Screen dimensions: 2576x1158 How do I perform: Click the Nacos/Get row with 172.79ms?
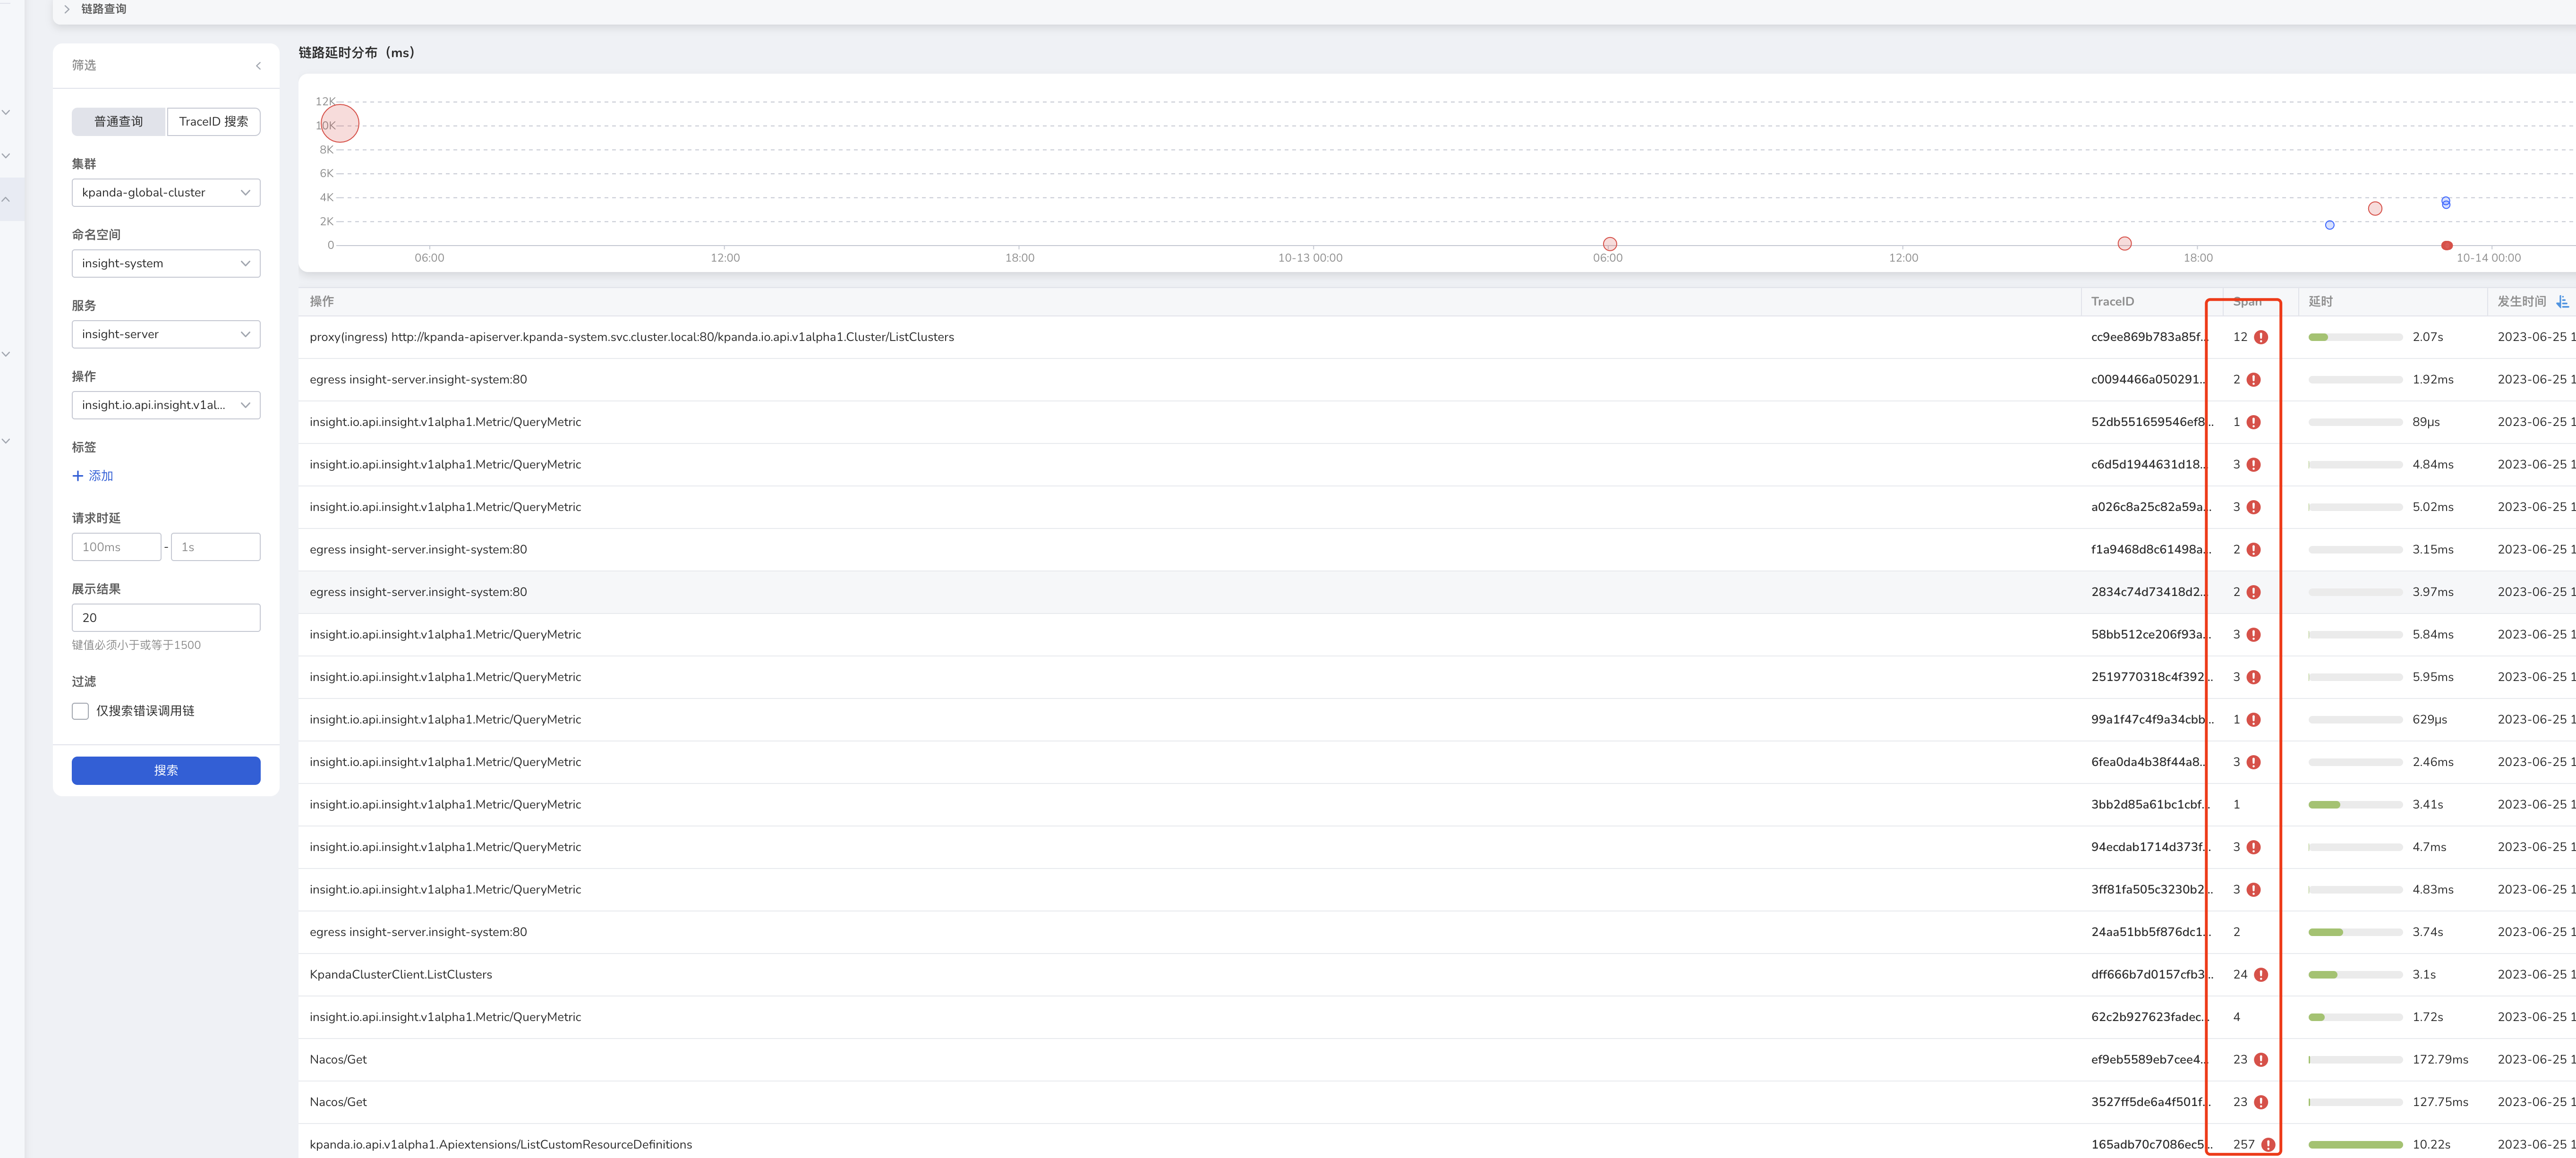[x=1437, y=1060]
